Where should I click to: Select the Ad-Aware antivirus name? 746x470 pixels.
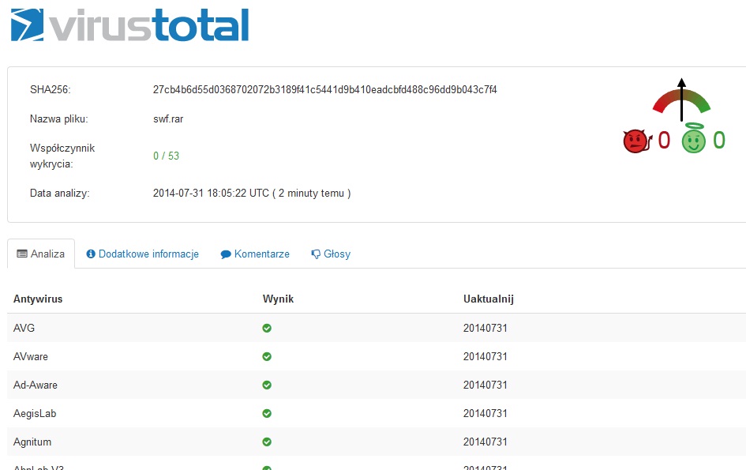pos(36,385)
